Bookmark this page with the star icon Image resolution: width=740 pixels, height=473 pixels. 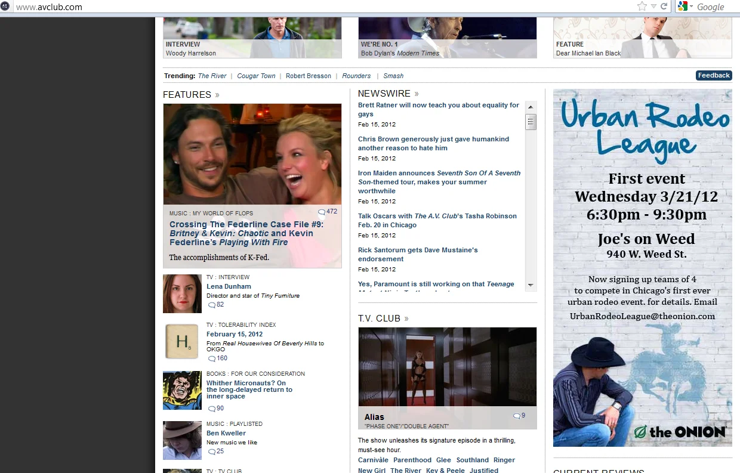point(642,7)
